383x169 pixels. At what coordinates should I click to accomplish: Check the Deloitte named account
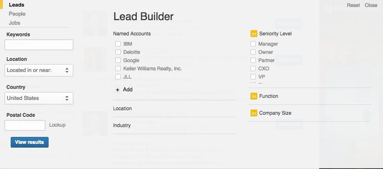point(118,52)
